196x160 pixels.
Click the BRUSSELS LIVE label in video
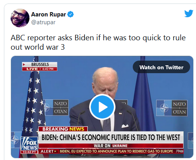tap(40, 67)
